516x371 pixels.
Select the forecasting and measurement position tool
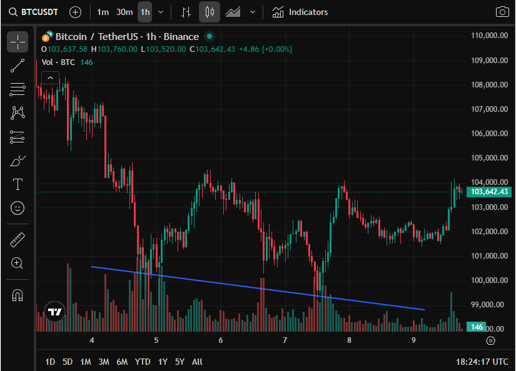click(x=18, y=137)
